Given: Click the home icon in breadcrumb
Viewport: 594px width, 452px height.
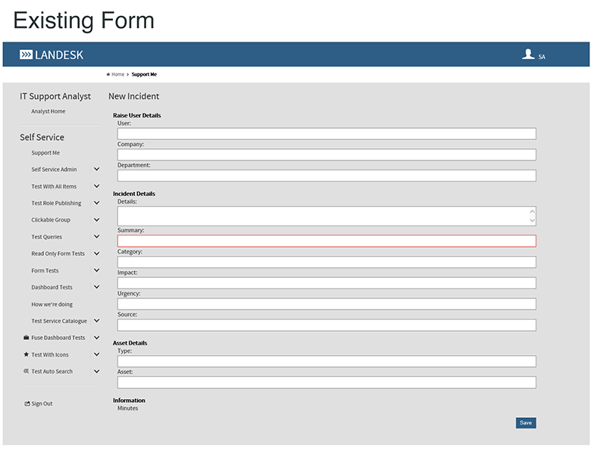Looking at the screenshot, I should [108, 74].
